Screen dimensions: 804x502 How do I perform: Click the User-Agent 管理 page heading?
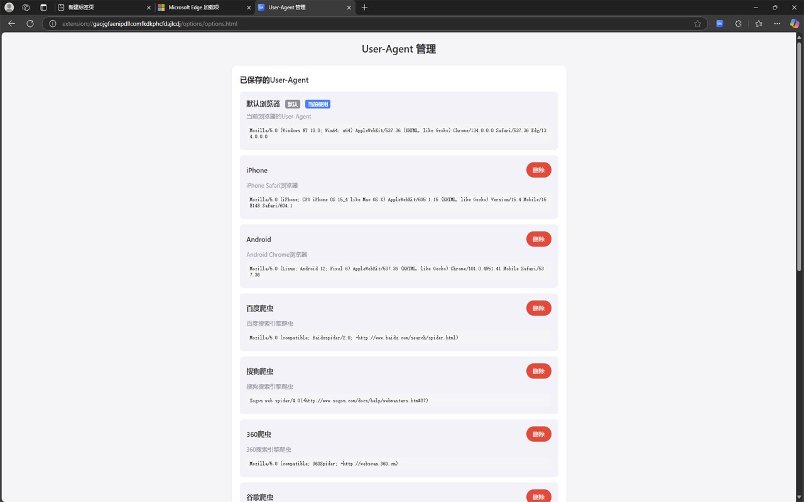pos(399,49)
